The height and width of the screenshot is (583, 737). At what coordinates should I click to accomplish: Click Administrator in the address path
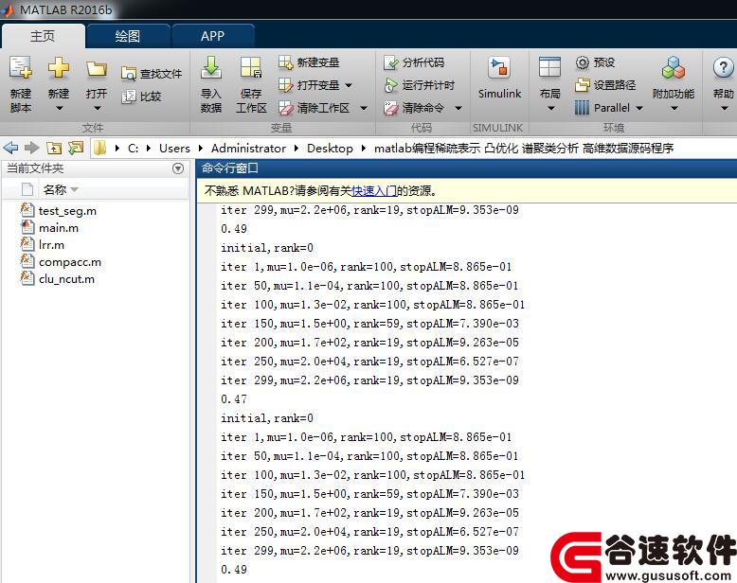(x=248, y=149)
